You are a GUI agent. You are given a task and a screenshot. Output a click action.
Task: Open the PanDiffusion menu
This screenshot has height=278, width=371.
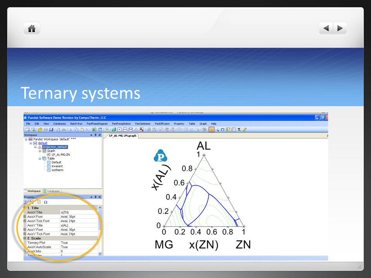pos(162,124)
